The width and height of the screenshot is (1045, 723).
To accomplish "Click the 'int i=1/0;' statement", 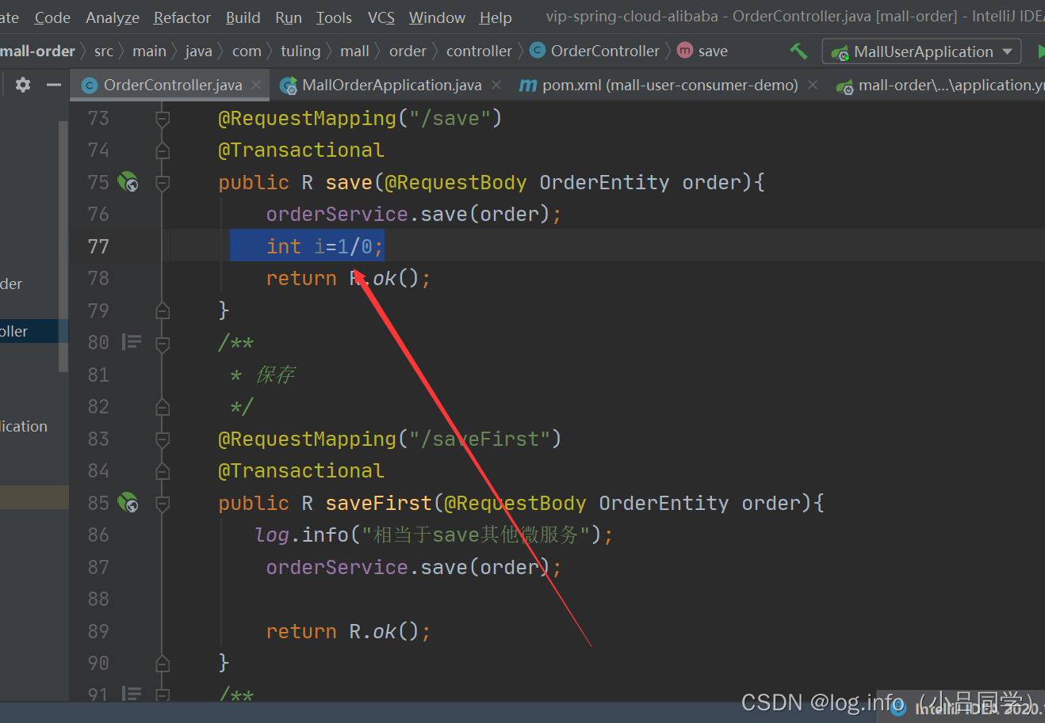I will [324, 246].
